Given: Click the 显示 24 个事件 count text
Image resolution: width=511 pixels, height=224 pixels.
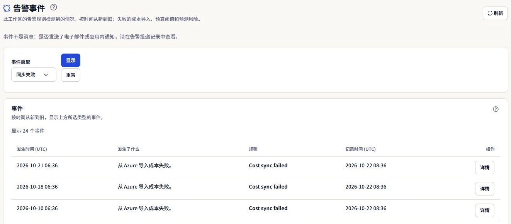Looking at the screenshot, I should tap(28, 131).
